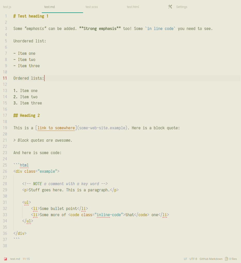Click the '# Test heading 1' line

pyautogui.click(x=31, y=16)
